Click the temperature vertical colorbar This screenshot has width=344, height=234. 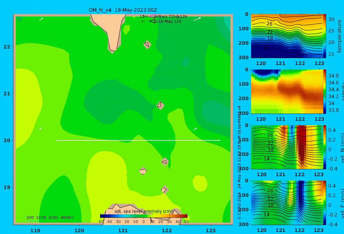(324, 36)
